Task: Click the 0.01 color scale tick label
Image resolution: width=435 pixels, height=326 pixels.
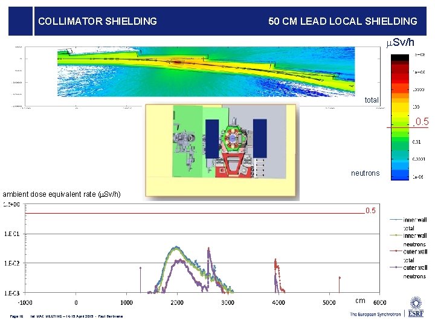Action: [x=416, y=142]
